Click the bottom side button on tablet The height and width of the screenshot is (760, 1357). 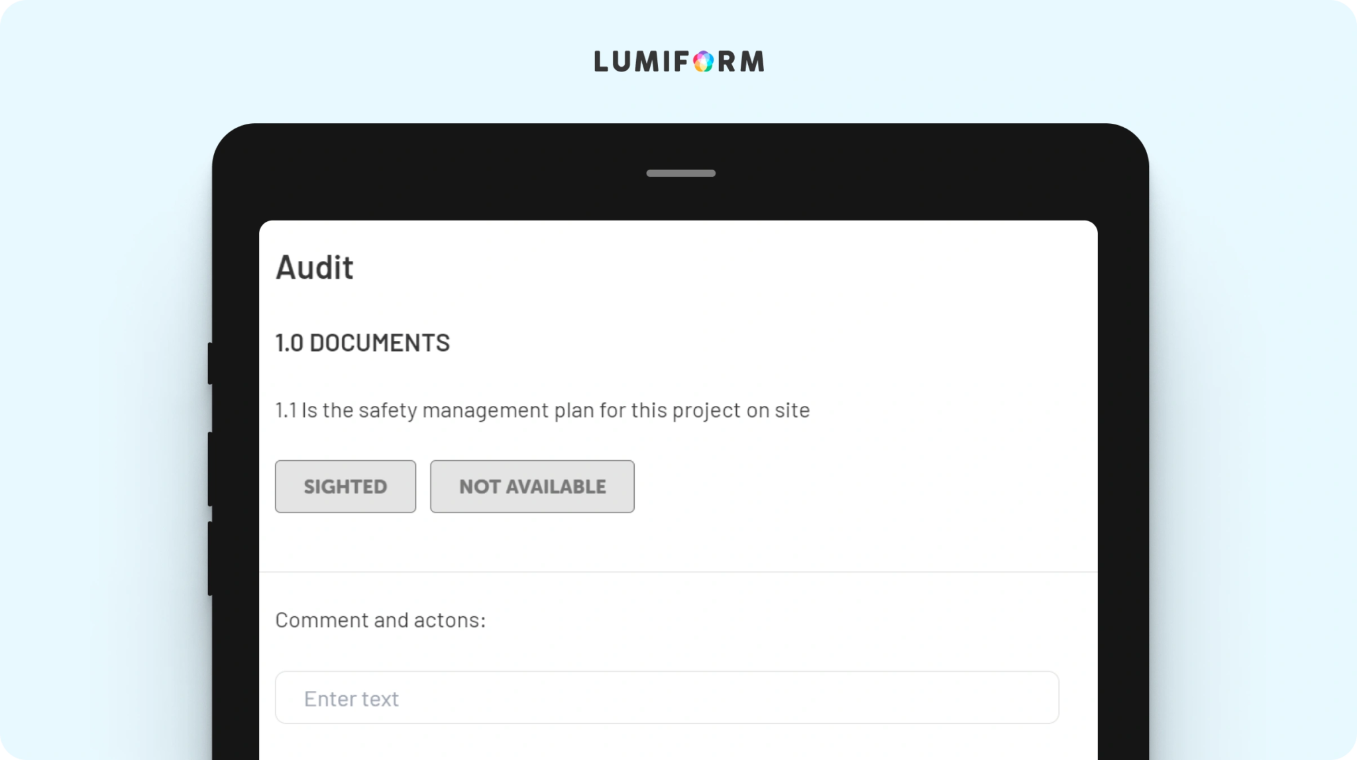pyautogui.click(x=210, y=558)
